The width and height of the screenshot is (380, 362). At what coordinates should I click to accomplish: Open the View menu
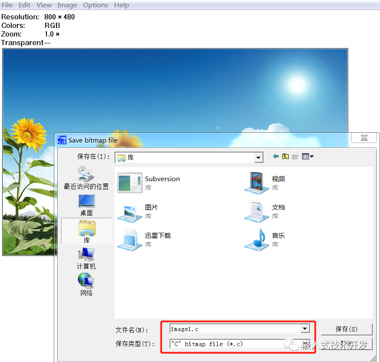coord(44,5)
